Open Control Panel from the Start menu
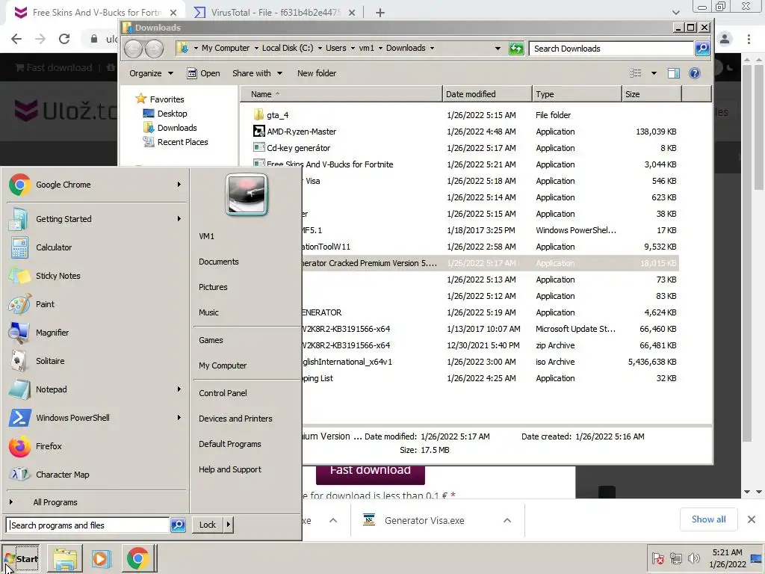The image size is (765, 574). tap(223, 393)
